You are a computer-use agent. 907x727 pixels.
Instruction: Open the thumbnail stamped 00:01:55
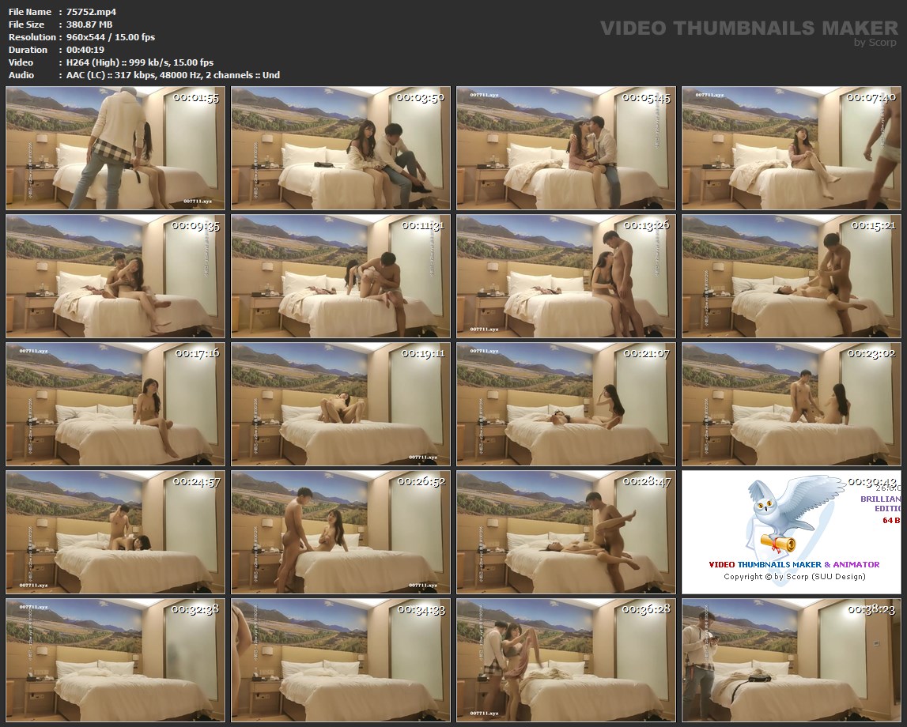(115, 148)
